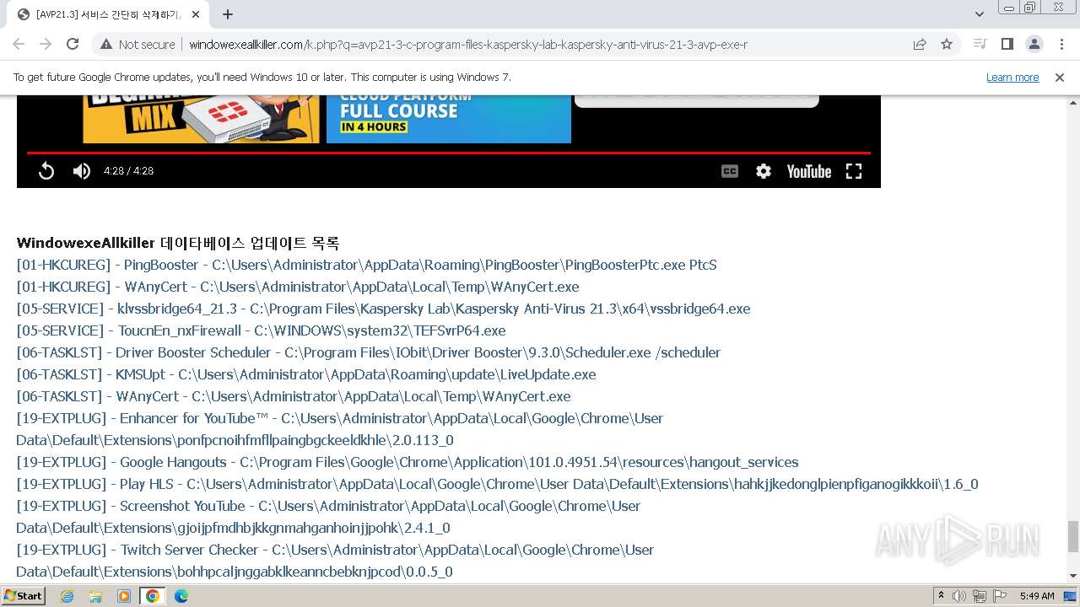The height and width of the screenshot is (607, 1080).
Task: Click the page scrollbar thumb
Action: (x=1073, y=536)
